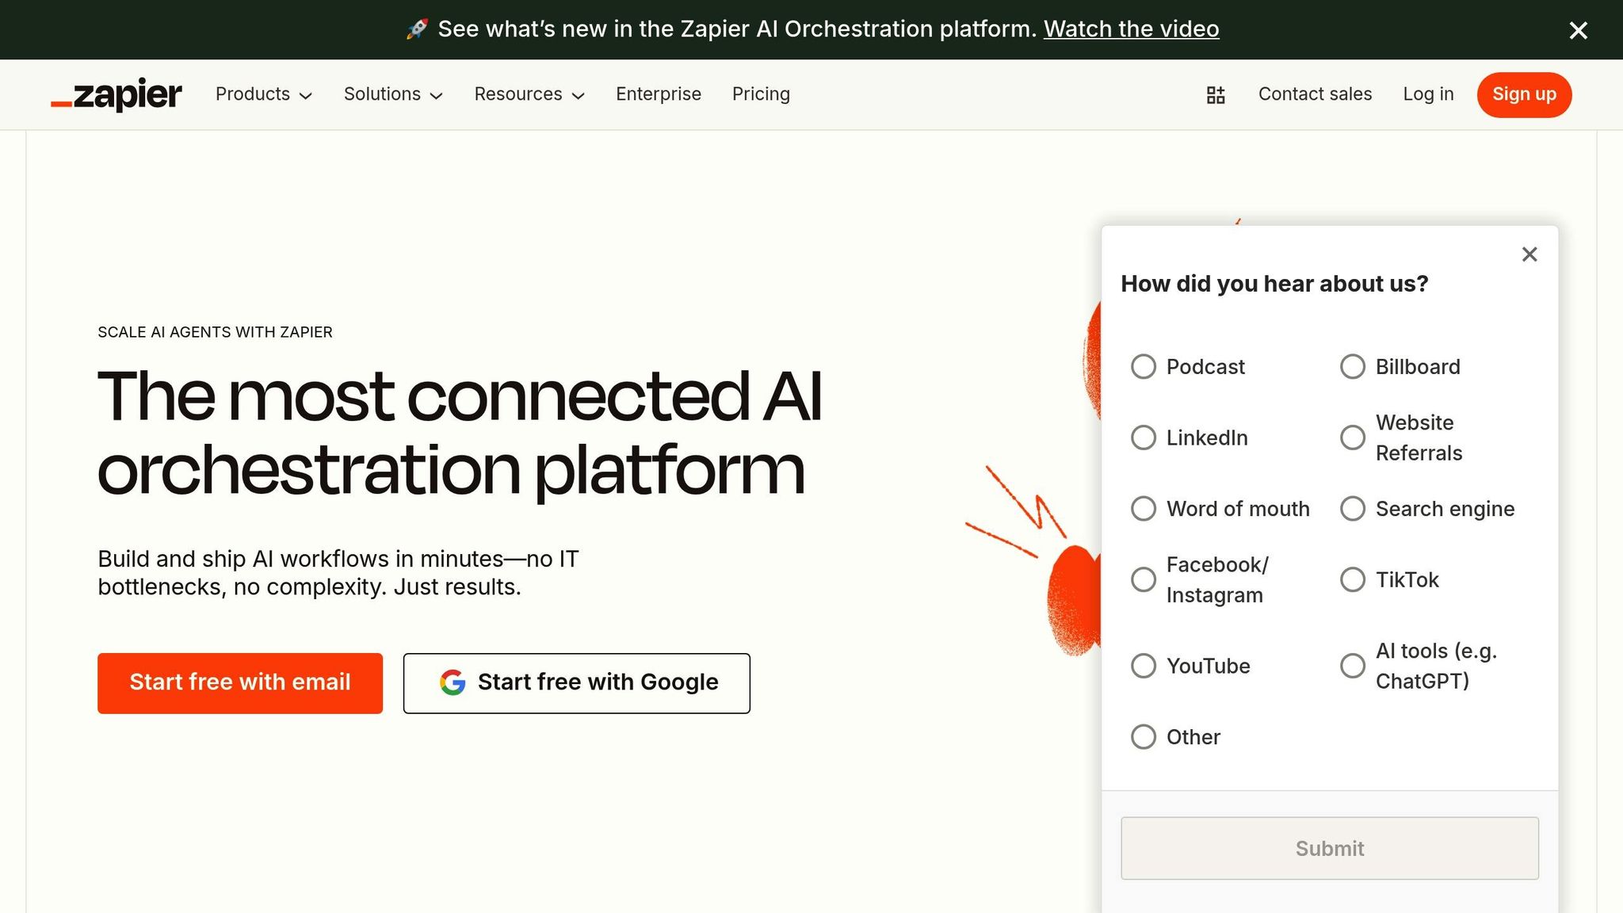Image resolution: width=1623 pixels, height=913 pixels.
Task: Select the Other option
Action: pos(1144,736)
